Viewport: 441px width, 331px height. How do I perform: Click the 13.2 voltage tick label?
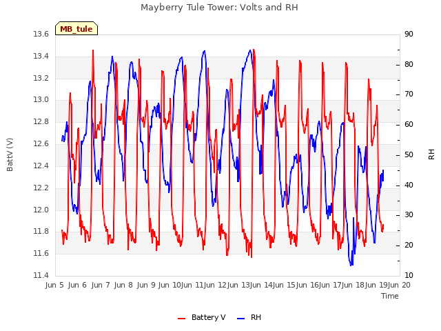tap(41, 78)
